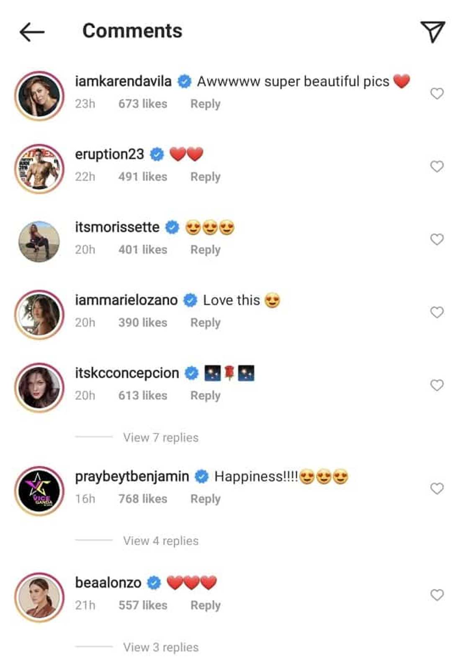Tap the back arrow icon
Viewport: 469px width, 671px height.
coord(32,32)
